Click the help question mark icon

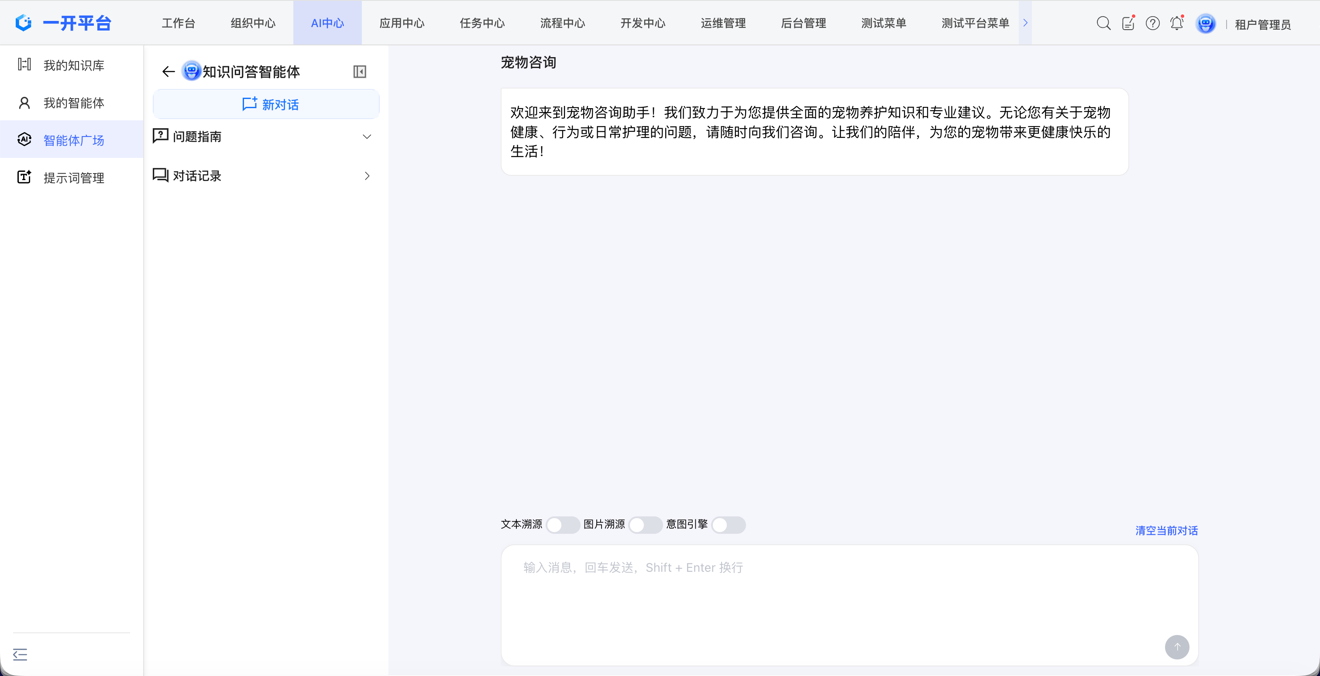click(x=1152, y=23)
